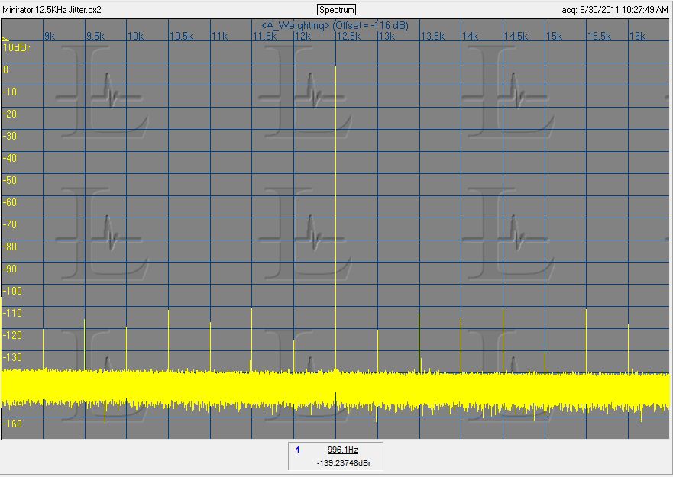
Task: Click the 13k frequency axis label
Action: point(387,37)
